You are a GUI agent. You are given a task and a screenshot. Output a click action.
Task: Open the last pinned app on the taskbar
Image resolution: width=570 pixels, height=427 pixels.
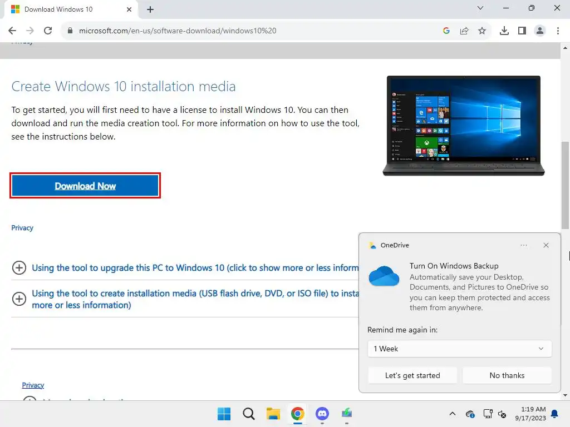click(347, 414)
